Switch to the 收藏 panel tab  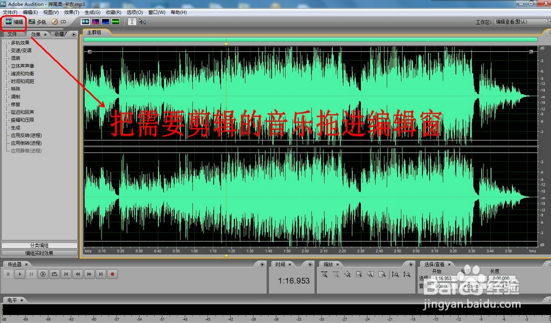60,34
